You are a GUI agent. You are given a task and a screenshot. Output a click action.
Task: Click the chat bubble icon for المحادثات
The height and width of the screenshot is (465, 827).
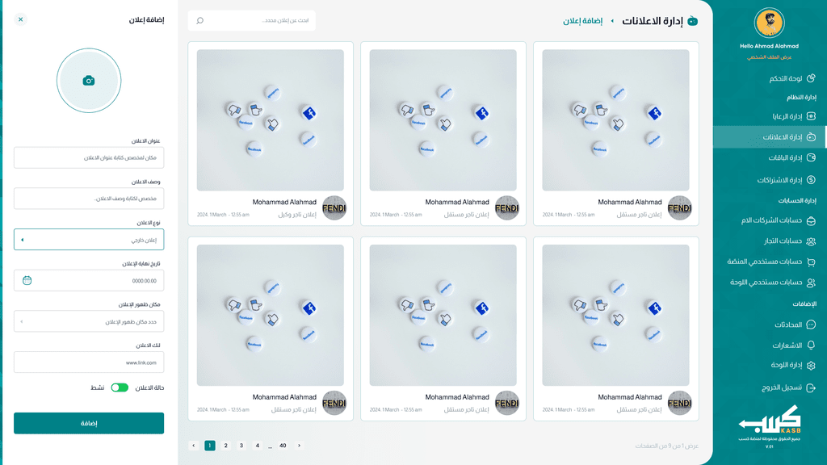coord(811,325)
